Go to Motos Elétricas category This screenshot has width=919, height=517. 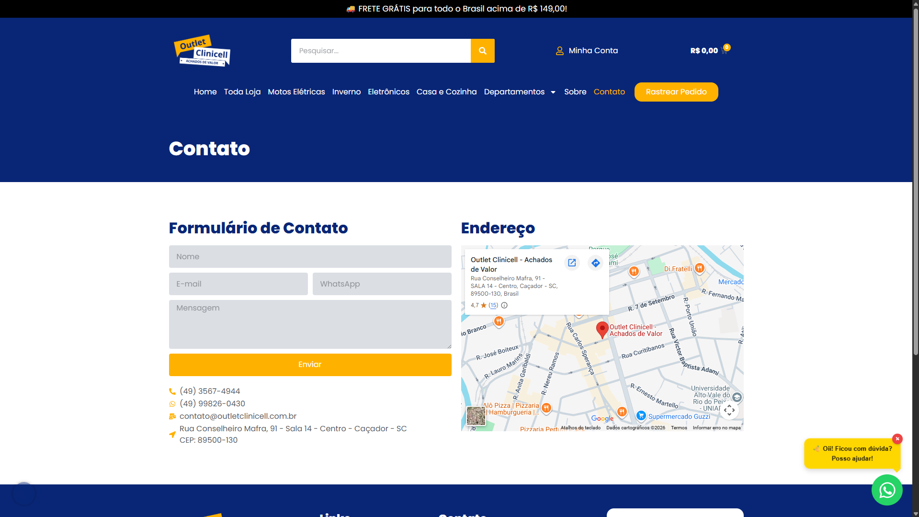point(296,92)
